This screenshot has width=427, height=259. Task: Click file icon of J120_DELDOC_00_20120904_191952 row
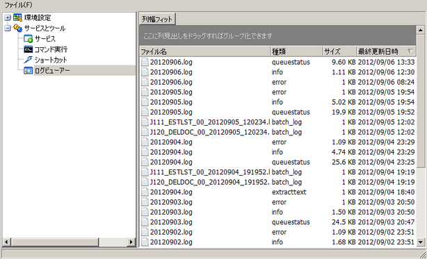click(145, 182)
